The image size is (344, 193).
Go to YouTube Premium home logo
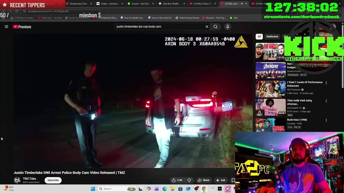click(22, 27)
